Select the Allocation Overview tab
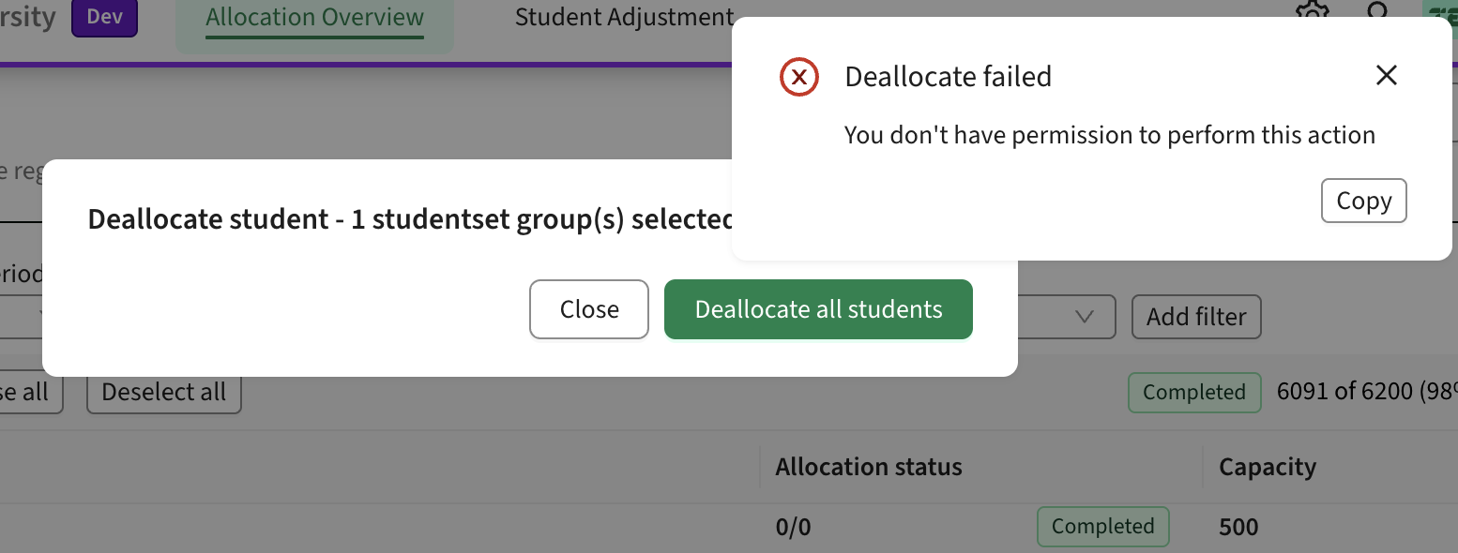Viewport: 1458px width, 553px height. point(313,17)
